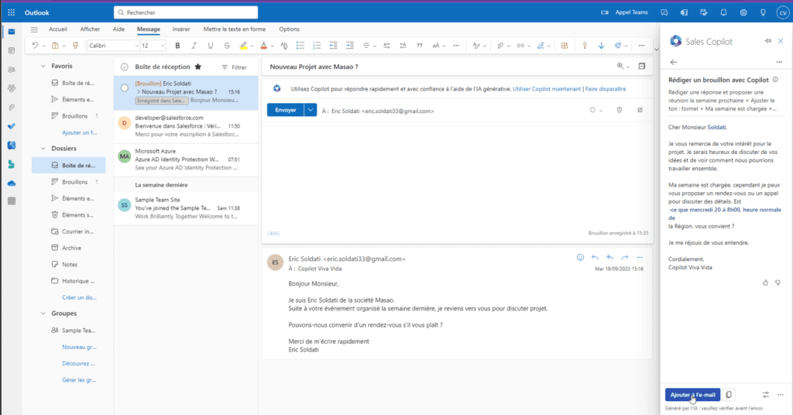This screenshot has width=793, height=415.
Task: Insert a numbered list
Action: [x=317, y=46]
